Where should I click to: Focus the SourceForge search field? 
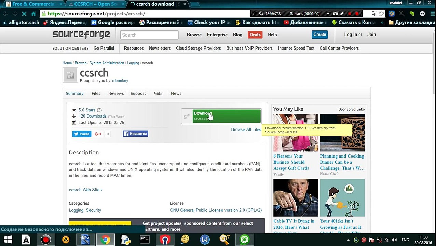(x=149, y=35)
